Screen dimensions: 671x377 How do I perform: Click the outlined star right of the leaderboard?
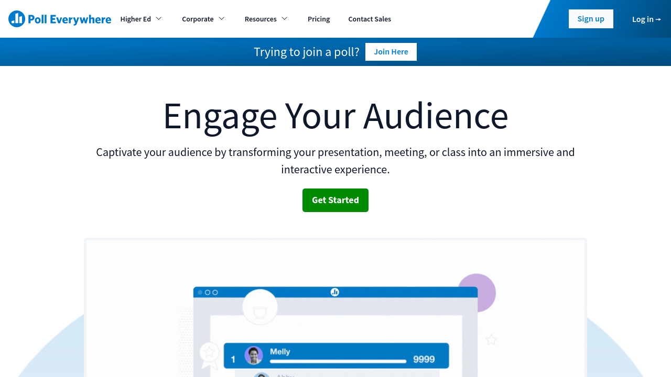pos(491,340)
